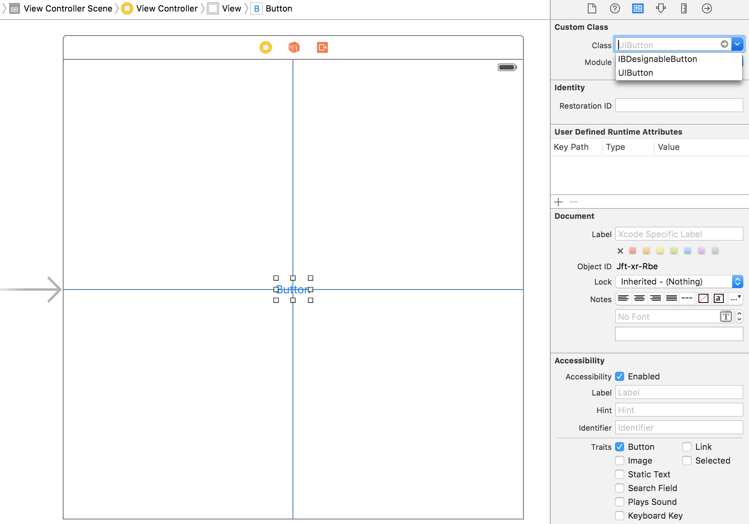749x524 pixels.
Task: Click the View Controller yellow dock icon
Action: click(265, 47)
